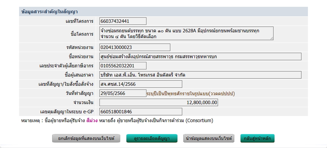Click the contract number field สจ.ศซส.14/2566

141,84
